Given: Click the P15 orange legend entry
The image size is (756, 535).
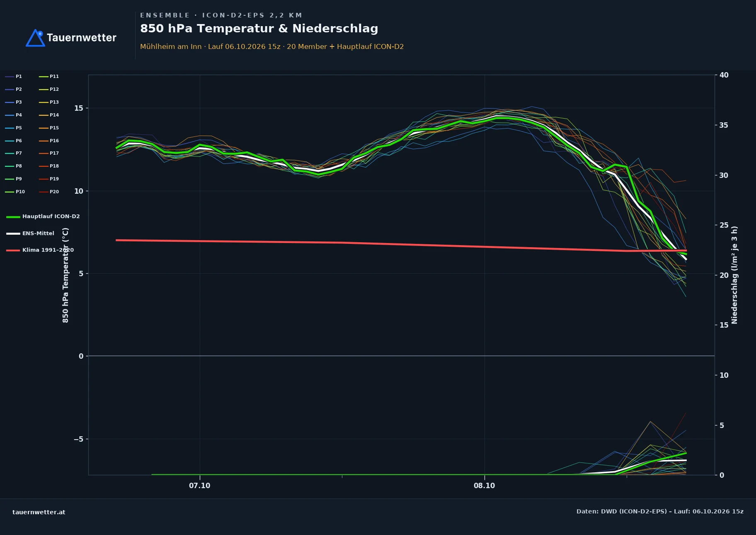Looking at the screenshot, I should click(x=49, y=128).
